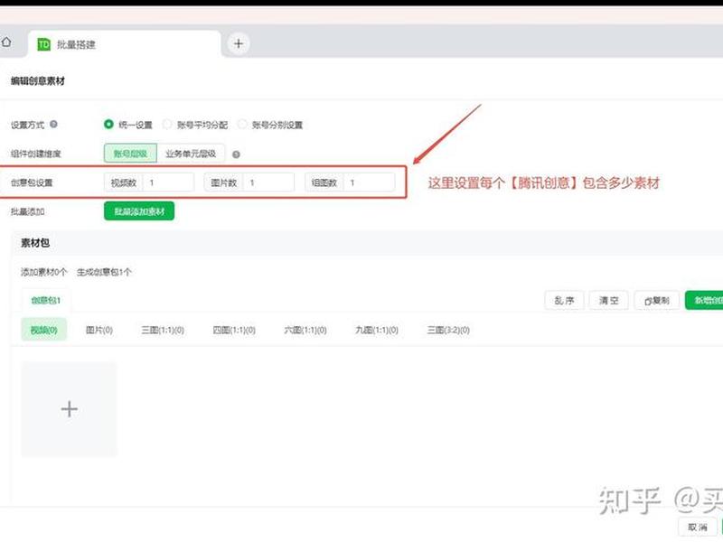Image resolution: width=723 pixels, height=542 pixels.
Task: Switch to the 批量搭建 tab
Action: click(x=124, y=44)
